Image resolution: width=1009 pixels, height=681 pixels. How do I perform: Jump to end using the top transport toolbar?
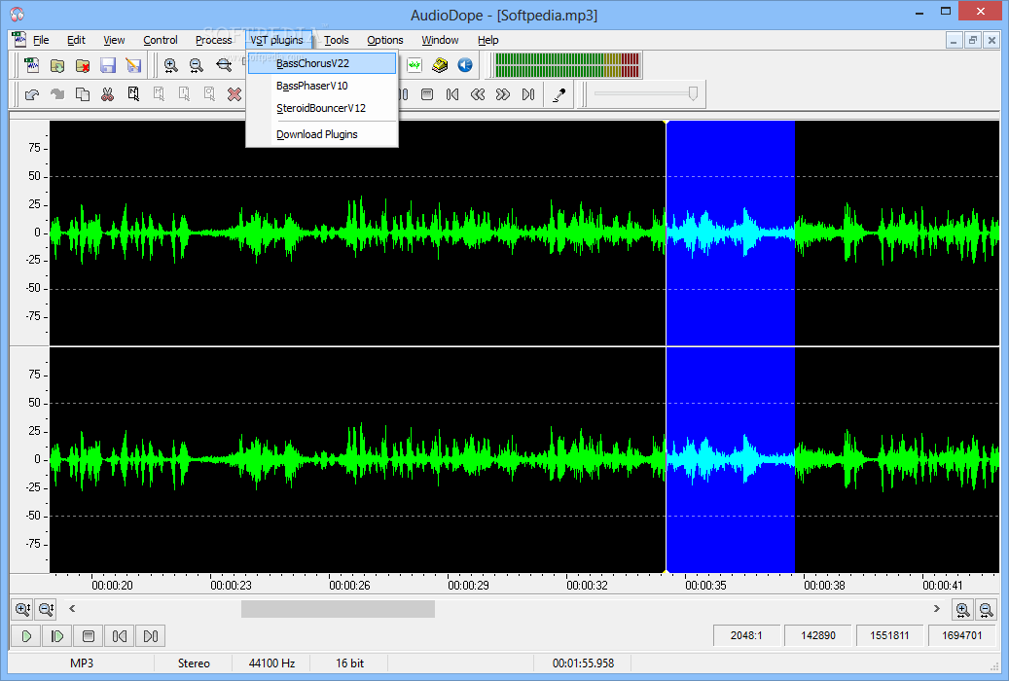coord(528,94)
